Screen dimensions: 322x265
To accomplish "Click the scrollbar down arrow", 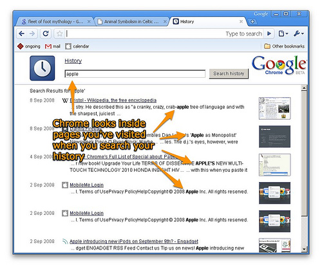I will (x=304, y=249).
